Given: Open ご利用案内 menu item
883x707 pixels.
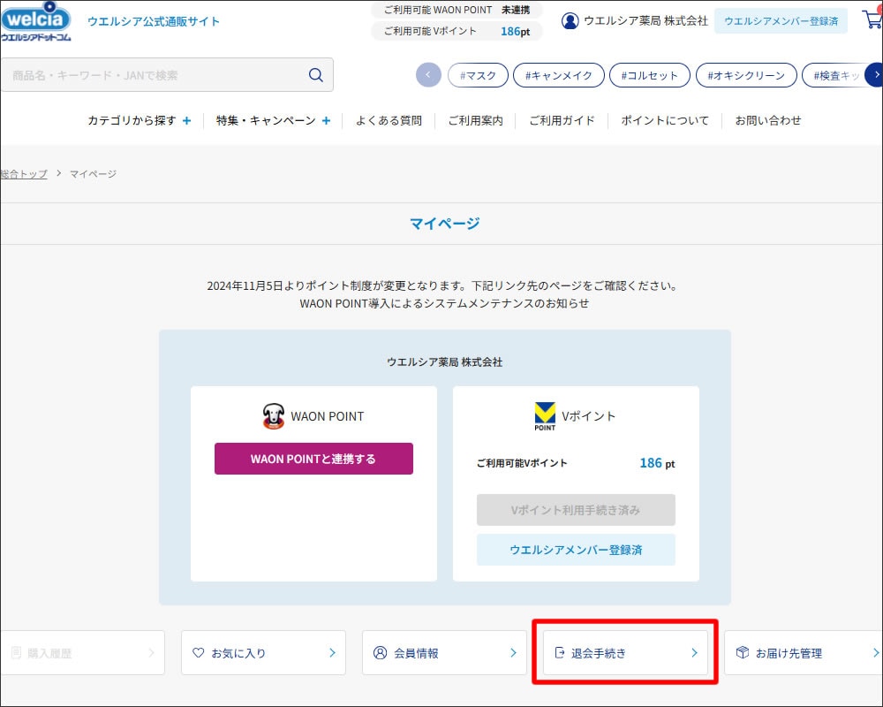Looking at the screenshot, I should click(x=475, y=121).
